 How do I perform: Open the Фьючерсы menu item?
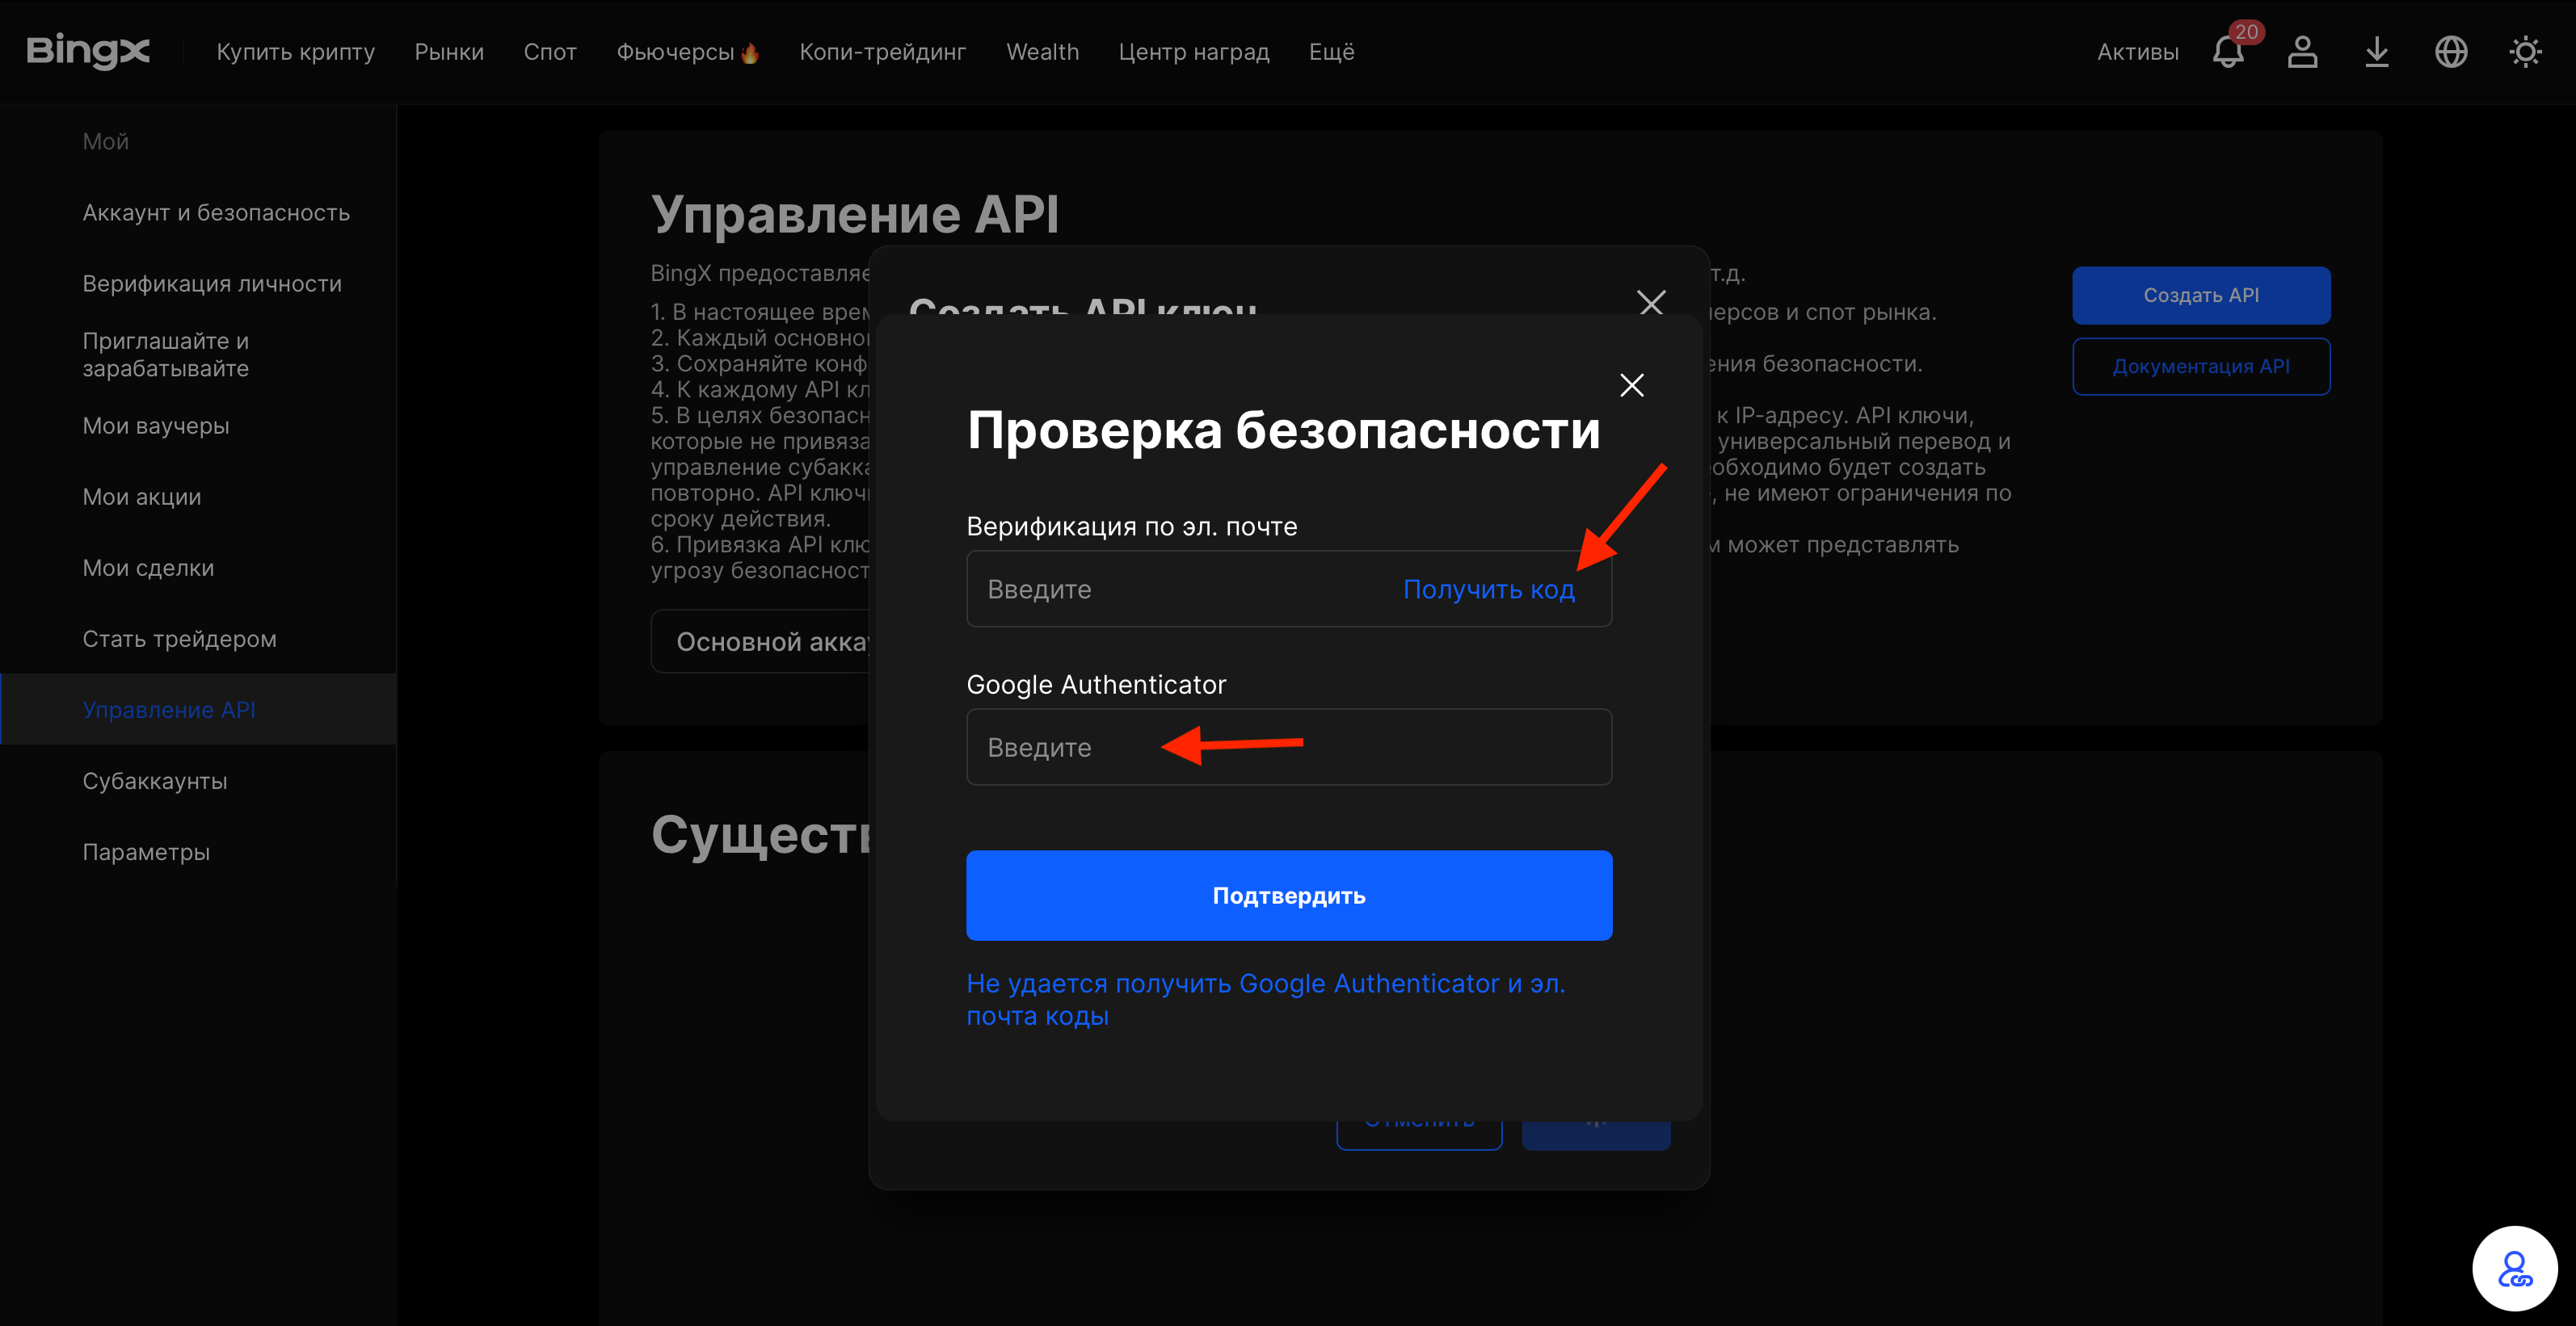click(x=675, y=52)
